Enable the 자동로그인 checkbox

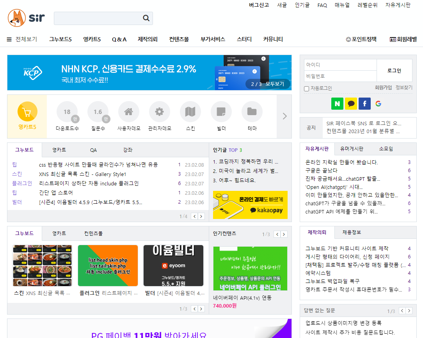tap(306, 89)
